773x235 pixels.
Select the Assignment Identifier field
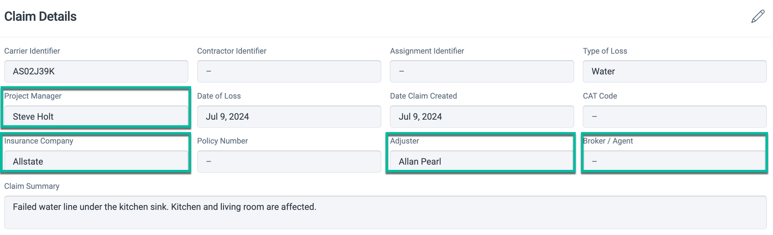tap(482, 71)
